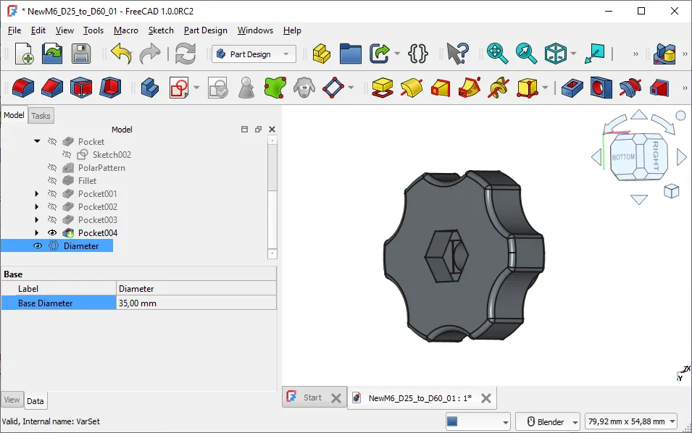Click the Revolution feature icon

(x=412, y=88)
